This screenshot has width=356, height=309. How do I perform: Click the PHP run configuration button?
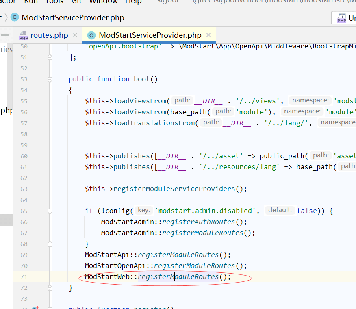344,18
